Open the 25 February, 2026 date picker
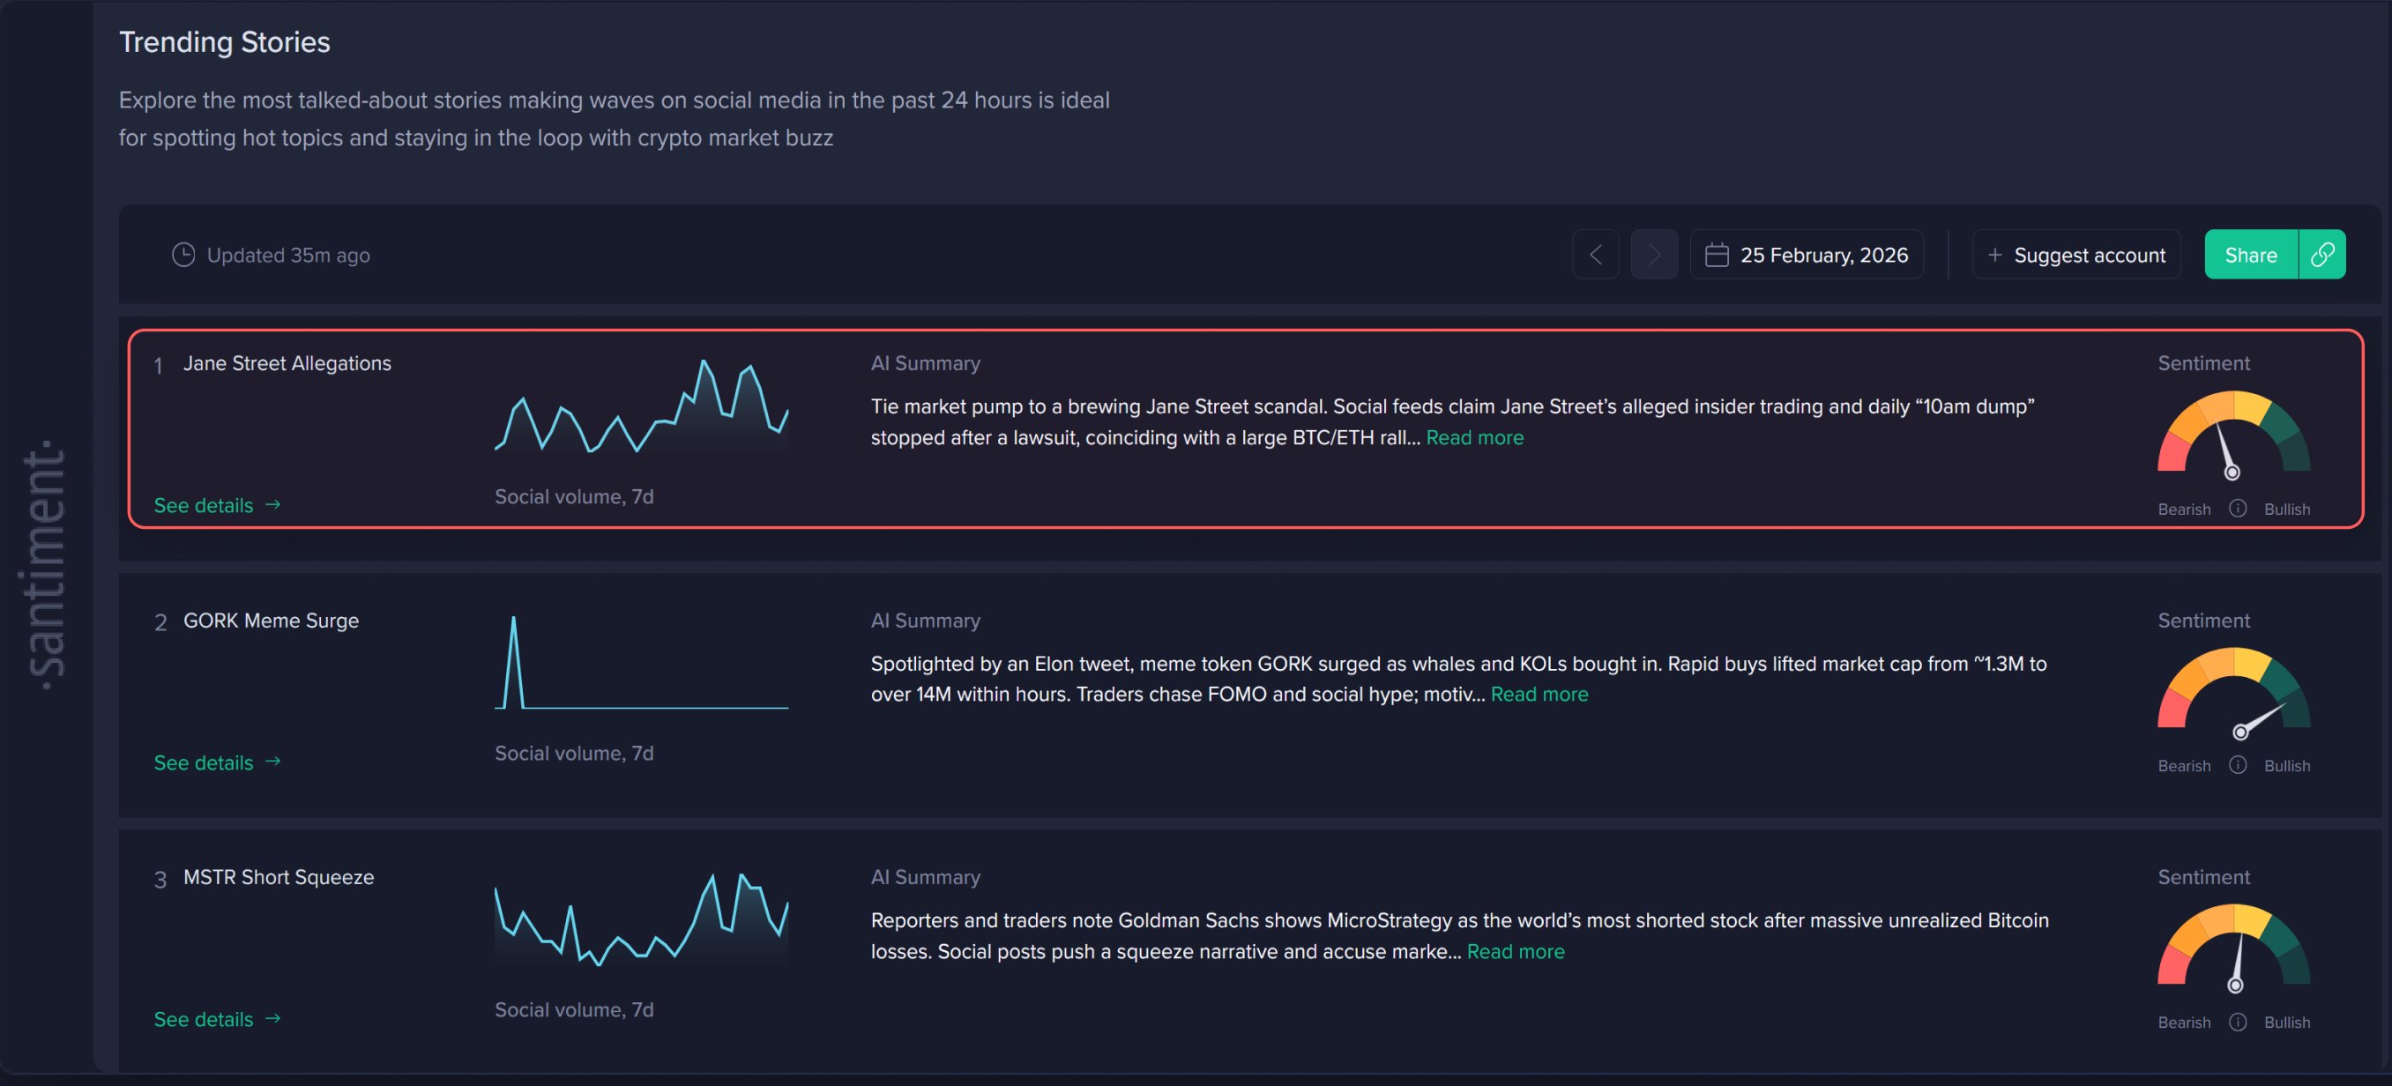The image size is (2392, 1086). (1806, 255)
